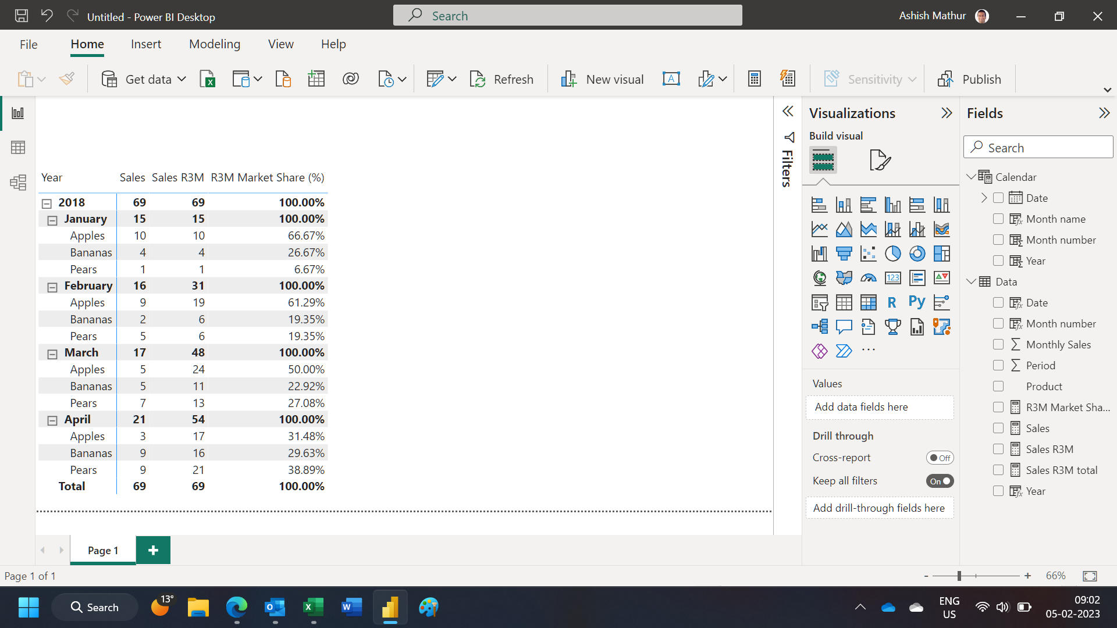Open Excel from the Windows taskbar

point(314,608)
